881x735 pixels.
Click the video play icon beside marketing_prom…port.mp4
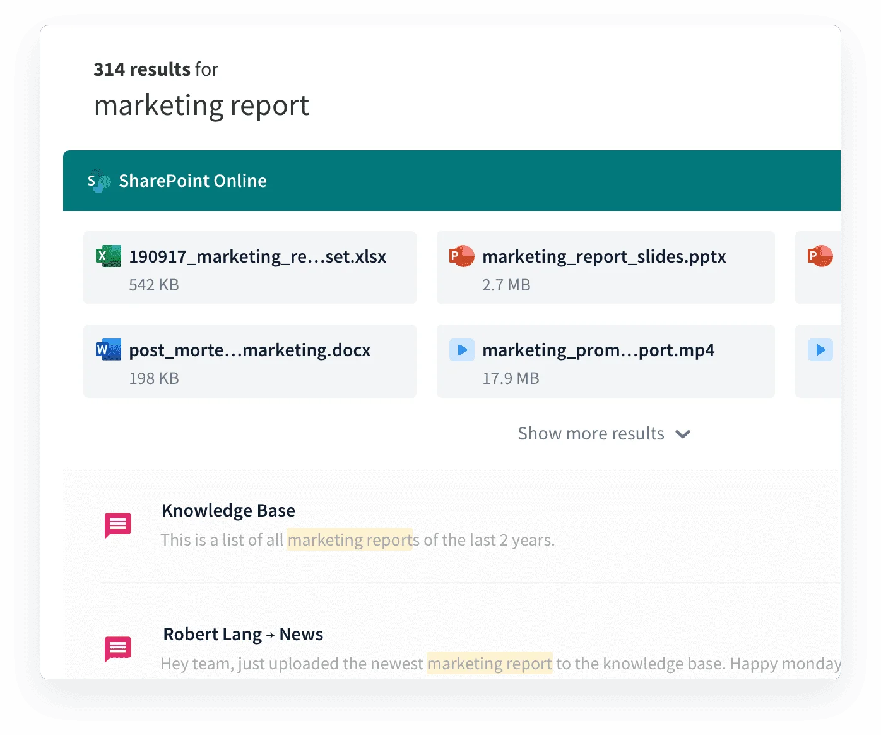click(462, 349)
